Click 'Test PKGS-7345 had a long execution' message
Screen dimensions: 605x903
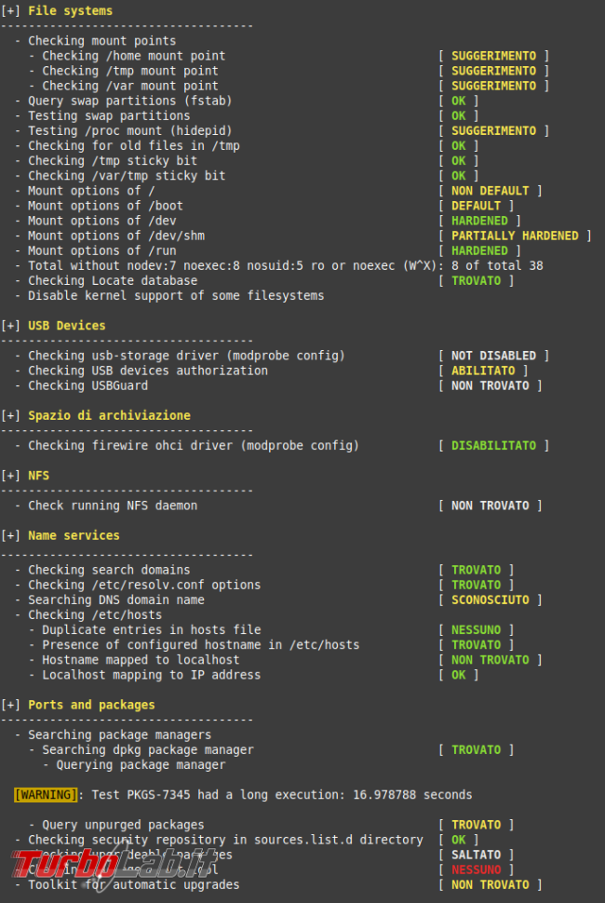(x=282, y=794)
